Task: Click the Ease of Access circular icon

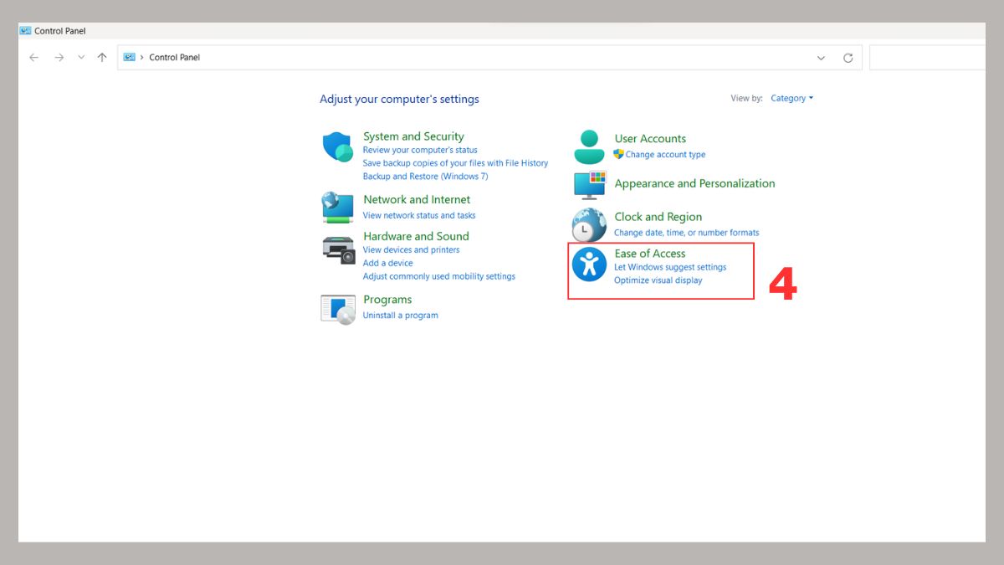Action: [589, 265]
